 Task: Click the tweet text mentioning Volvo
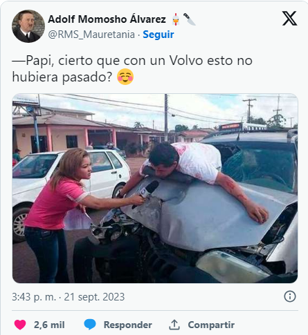pos(132,68)
